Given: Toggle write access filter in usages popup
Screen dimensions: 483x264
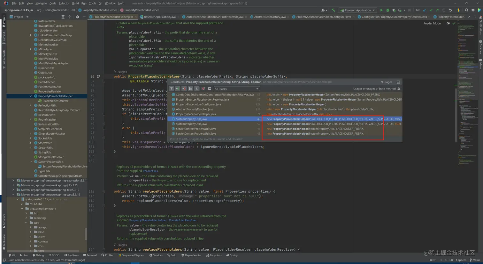Looking at the screenshot, I should pos(184,89).
